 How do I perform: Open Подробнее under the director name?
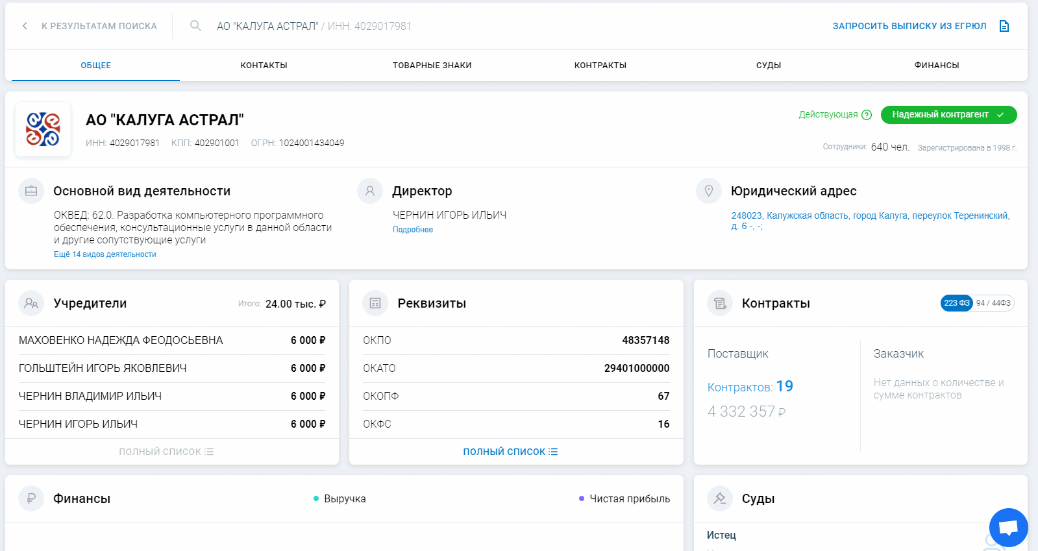(413, 230)
